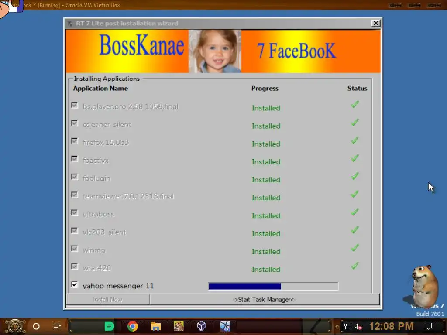This screenshot has height=335, width=447.
Task: Toggle the firefox.15.0b3 checkbox
Action: coord(74,141)
